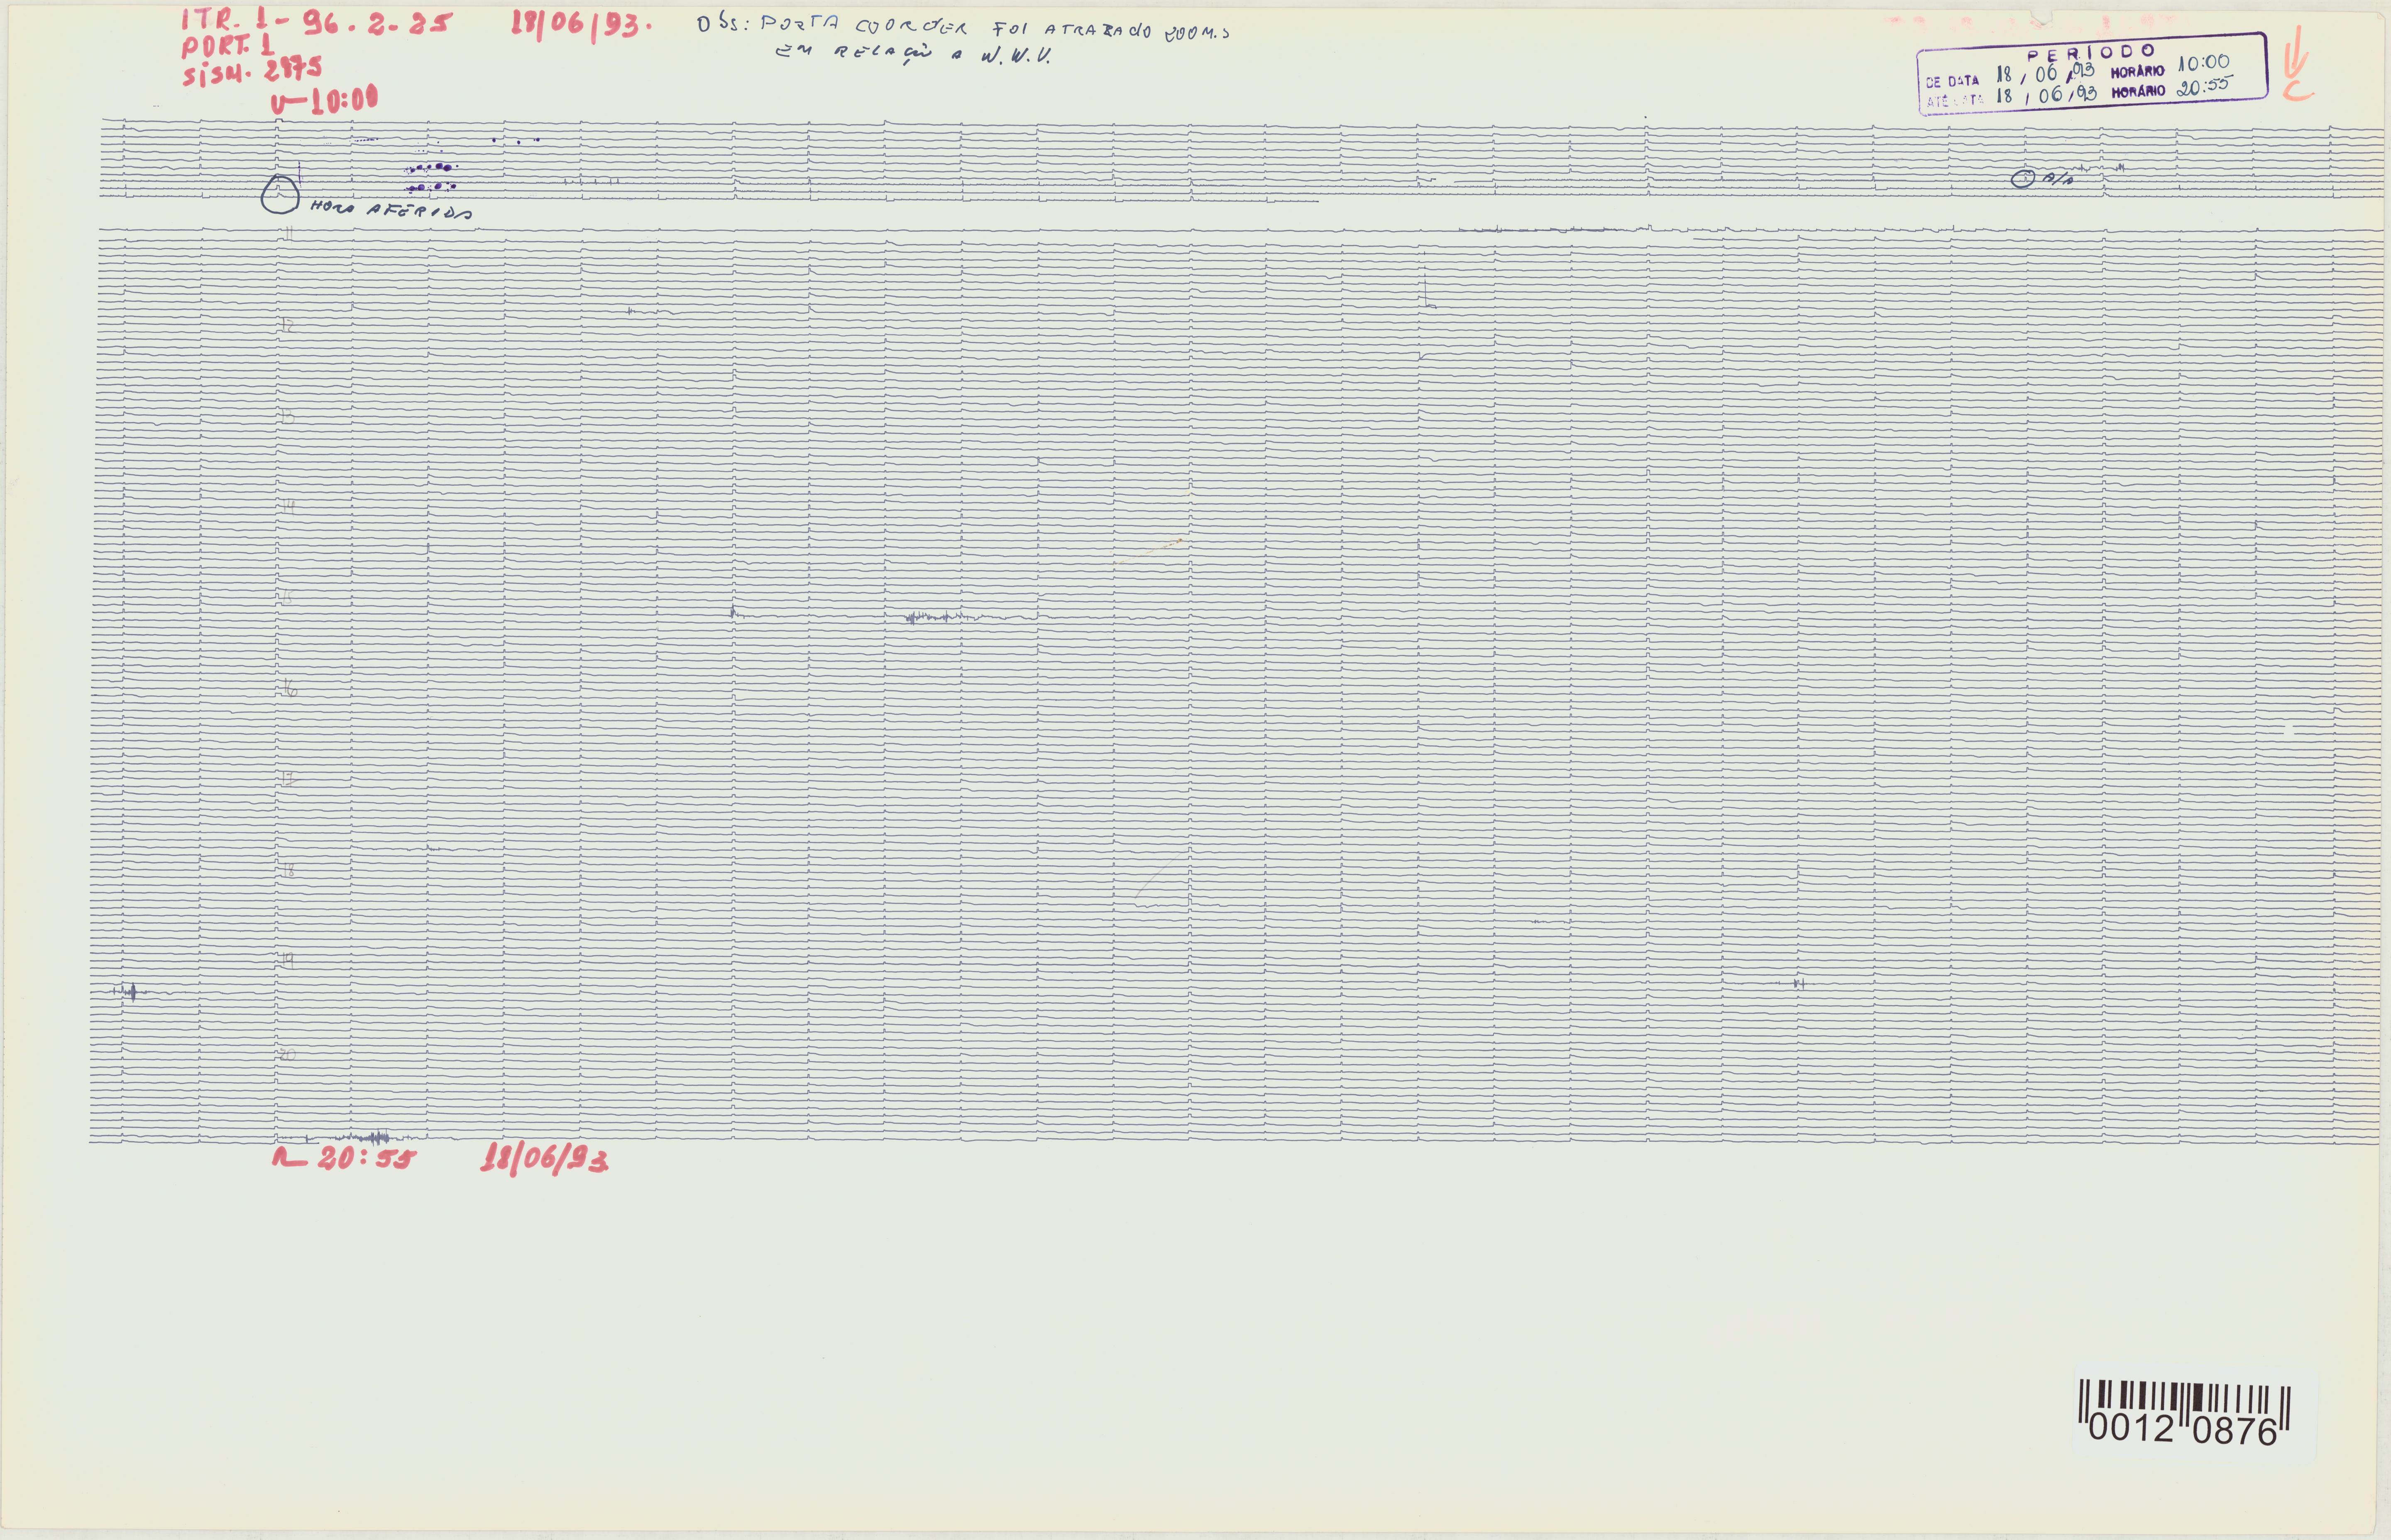Click the second "HORÁRIO" label in stamp
The height and width of the screenshot is (1540, 2391).
click(x=2138, y=92)
